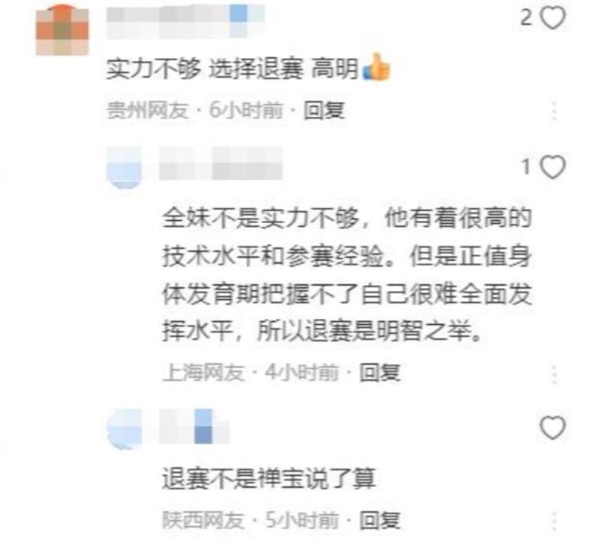601x540 pixels.
Task: Open the top commenter's orange avatar
Action: pos(62,30)
